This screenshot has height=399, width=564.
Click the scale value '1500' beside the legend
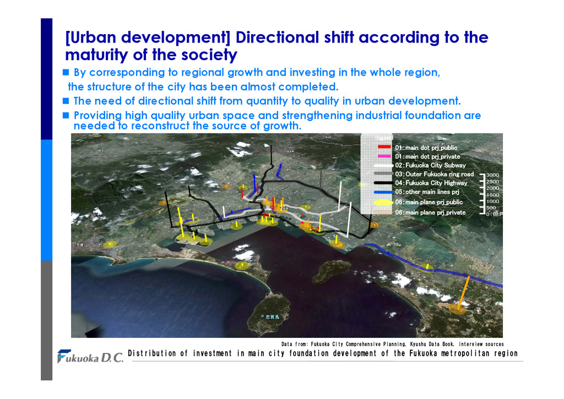[x=492, y=195]
